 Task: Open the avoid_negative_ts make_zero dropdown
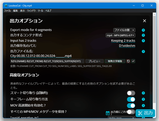pos(121,117)
